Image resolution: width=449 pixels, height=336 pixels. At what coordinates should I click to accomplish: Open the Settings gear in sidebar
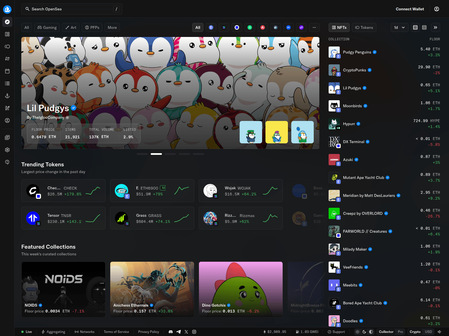(x=7, y=150)
